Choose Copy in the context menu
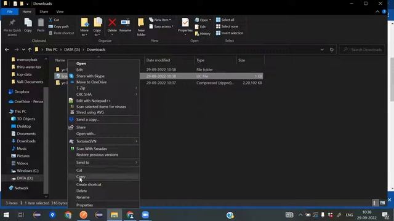Viewport: 394px width, 221px height. click(x=103, y=177)
